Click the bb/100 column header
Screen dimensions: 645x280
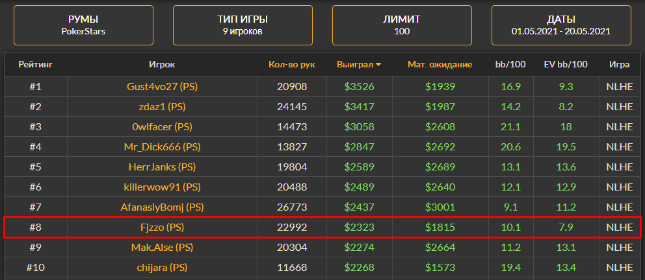(x=511, y=64)
